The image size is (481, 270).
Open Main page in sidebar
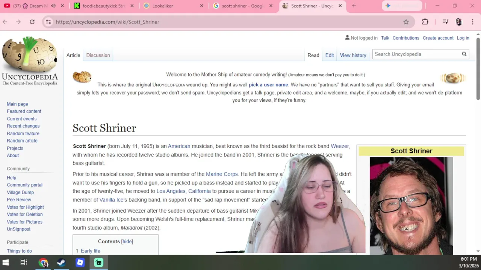click(x=17, y=104)
